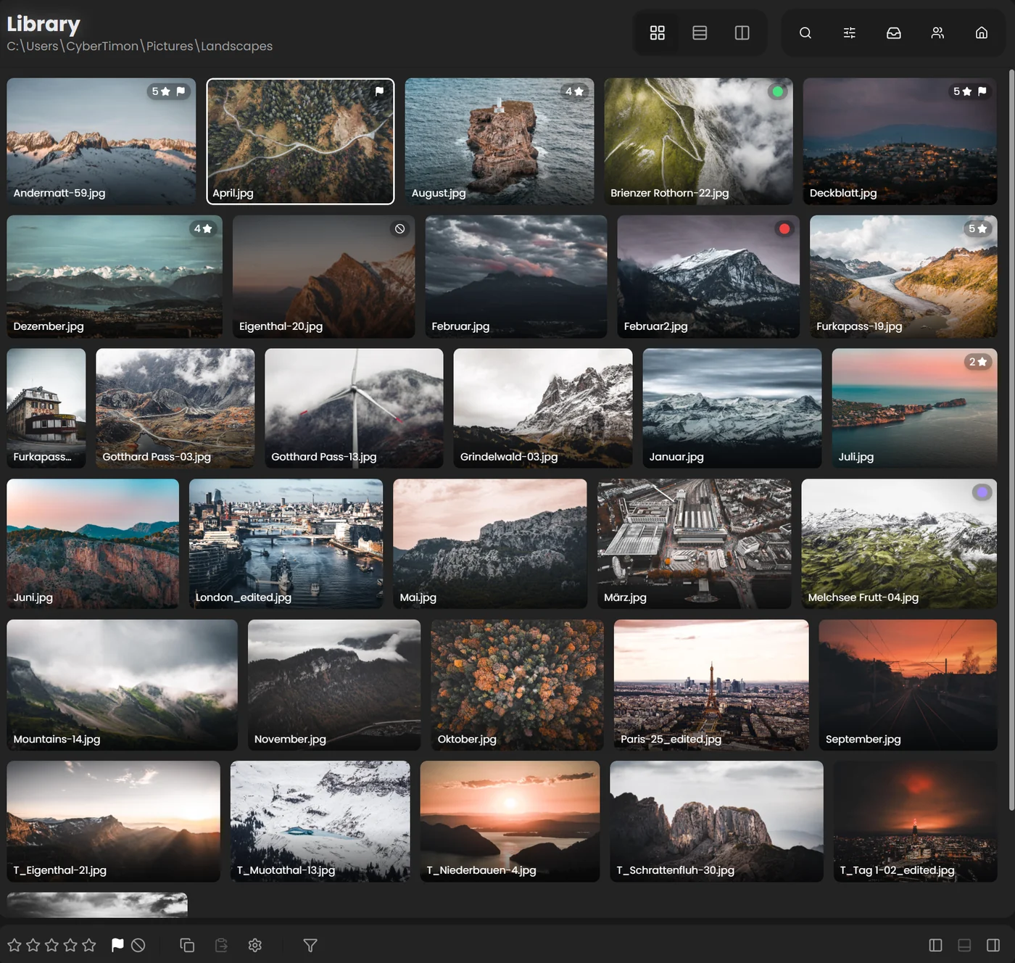The image size is (1015, 963).
Task: Open the users icon in top bar
Action: click(x=937, y=33)
